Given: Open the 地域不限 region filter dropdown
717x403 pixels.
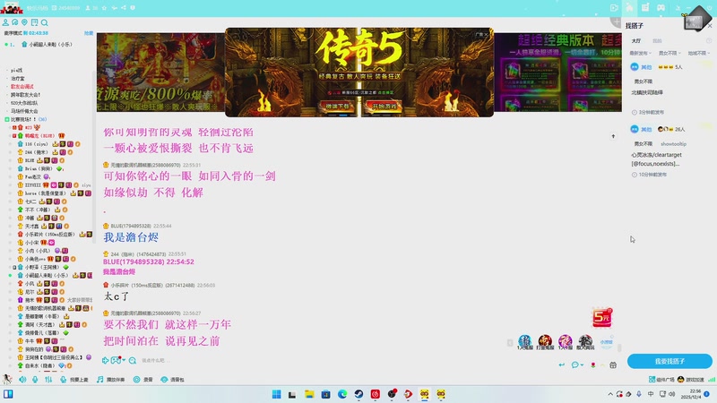Looking at the screenshot, I should tap(699, 53).
